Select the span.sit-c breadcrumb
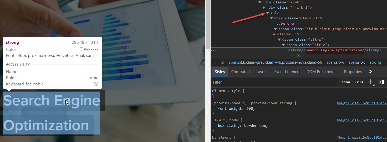The image size is (387, 142). pos(357,62)
